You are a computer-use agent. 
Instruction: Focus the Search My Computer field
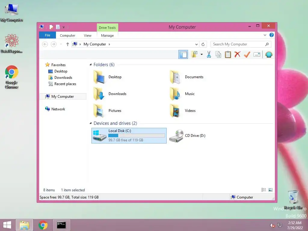tap(241, 44)
